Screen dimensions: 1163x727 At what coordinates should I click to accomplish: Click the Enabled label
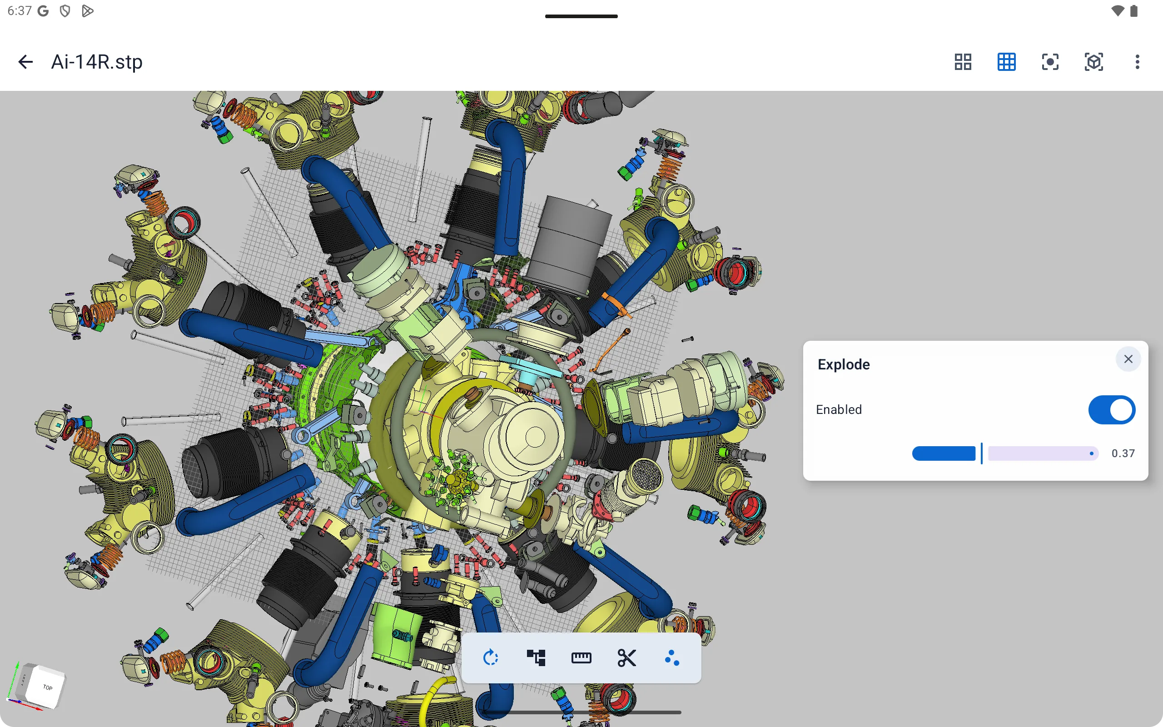tap(839, 410)
